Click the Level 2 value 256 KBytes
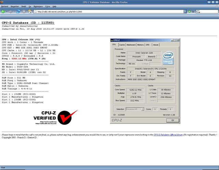Screen dimensions: 219x170 coord(166,97)
